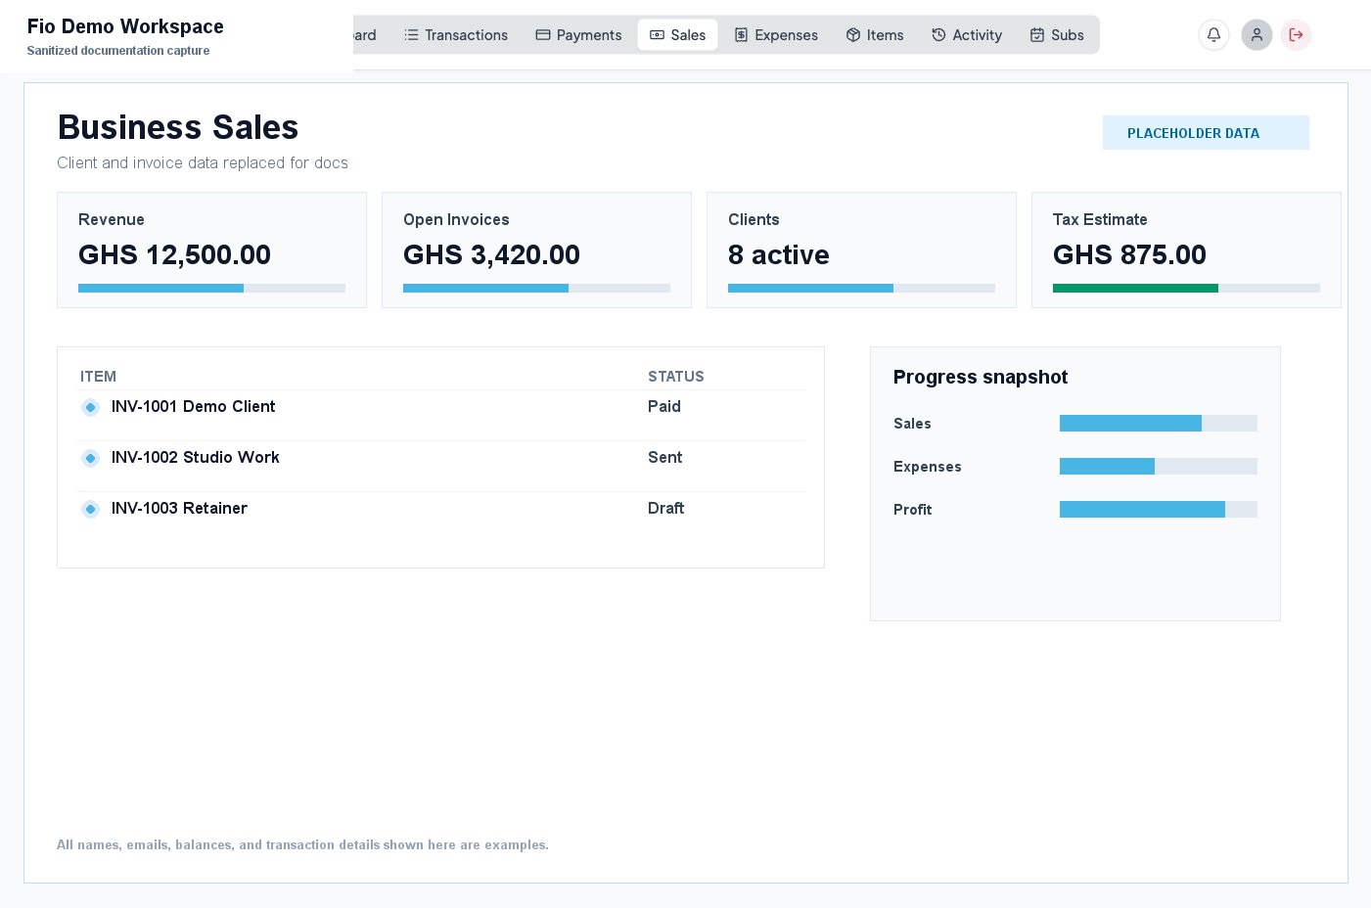The height and width of the screenshot is (908, 1371).
Task: Click the Fio Demo Workspace title
Action: pos(125,26)
